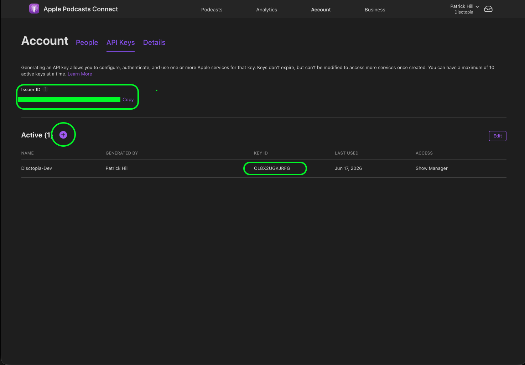
Task: Open the Analytics menu
Action: pos(266,10)
